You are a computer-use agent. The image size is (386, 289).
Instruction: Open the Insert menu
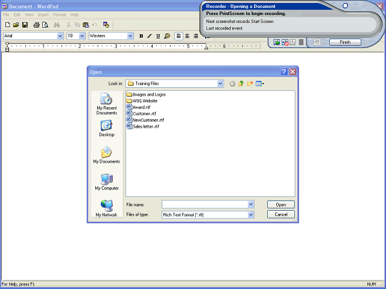tap(43, 14)
